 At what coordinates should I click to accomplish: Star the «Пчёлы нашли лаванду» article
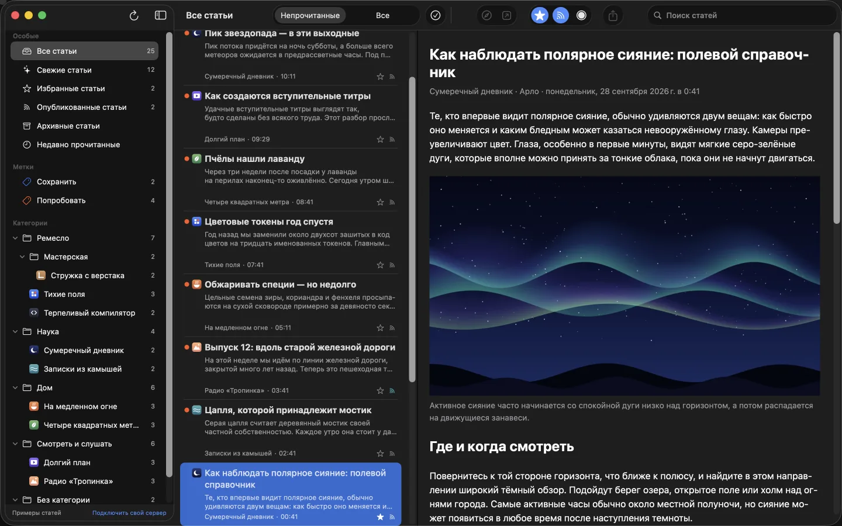point(380,202)
